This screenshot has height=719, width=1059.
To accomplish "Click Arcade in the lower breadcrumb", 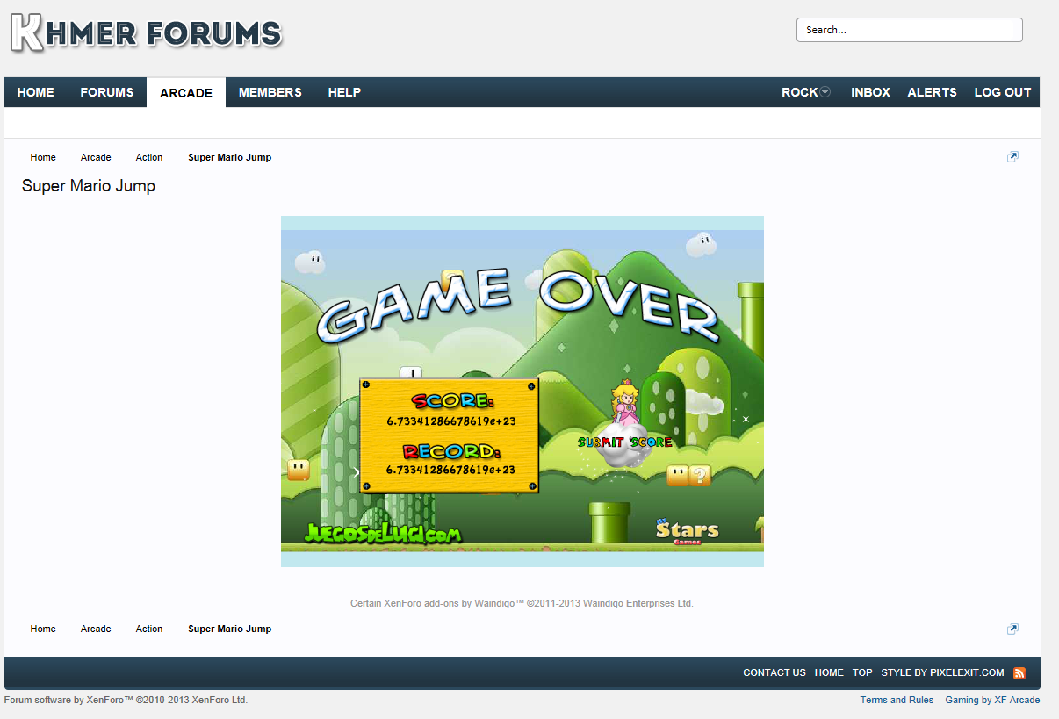I will [x=96, y=629].
